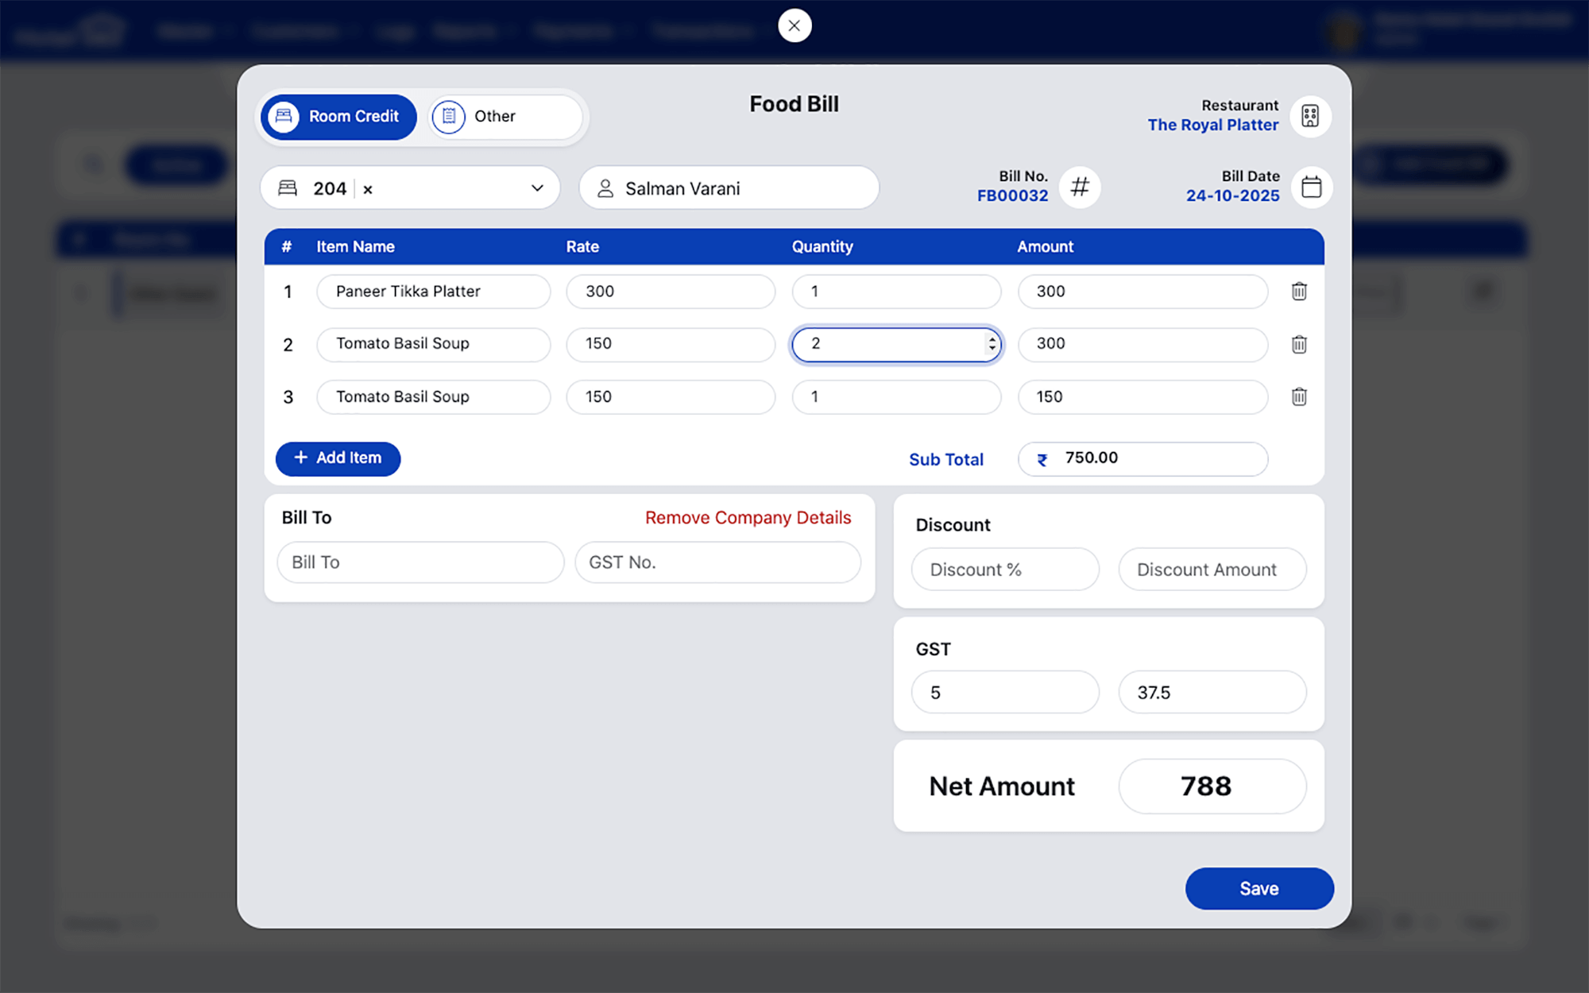This screenshot has width=1589, height=993.
Task: Click the guest name Salman Varani field
Action: 729,188
